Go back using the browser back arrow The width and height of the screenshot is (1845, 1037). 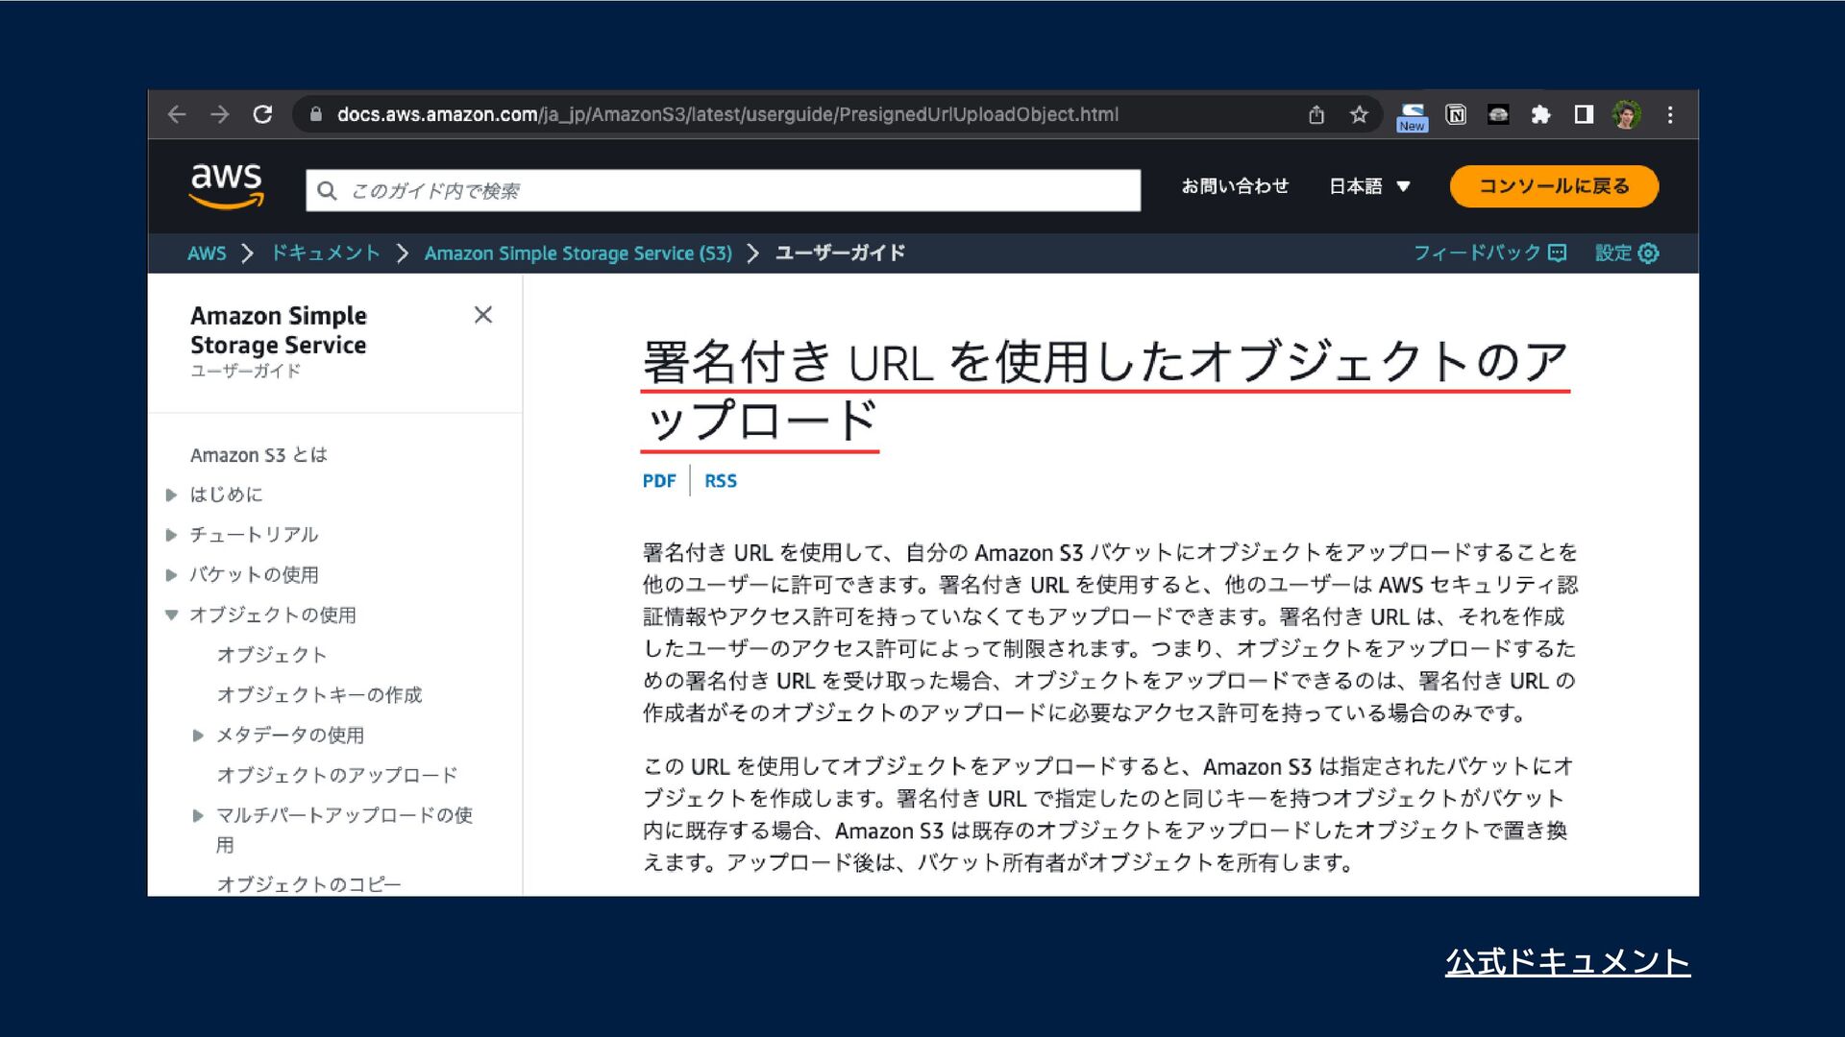[177, 114]
